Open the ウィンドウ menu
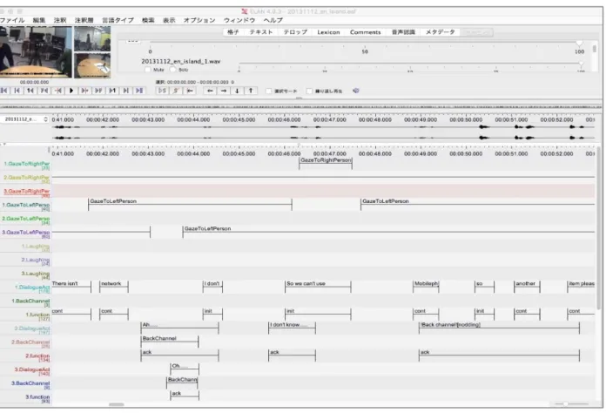606x413 pixels. click(239, 20)
